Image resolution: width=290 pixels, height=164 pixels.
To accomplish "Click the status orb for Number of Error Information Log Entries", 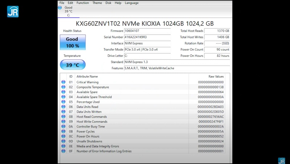I will (63, 151).
